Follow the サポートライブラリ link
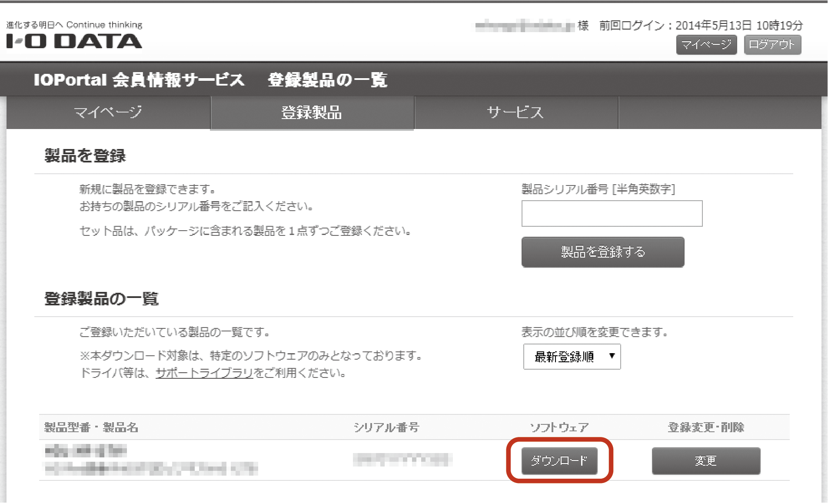 (204, 373)
